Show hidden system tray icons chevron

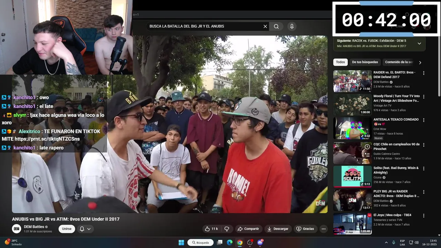[x=386, y=242]
